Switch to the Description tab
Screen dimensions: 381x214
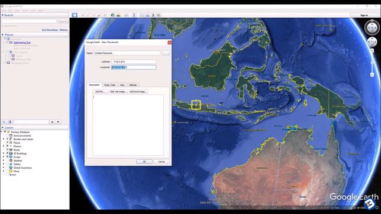coord(94,85)
